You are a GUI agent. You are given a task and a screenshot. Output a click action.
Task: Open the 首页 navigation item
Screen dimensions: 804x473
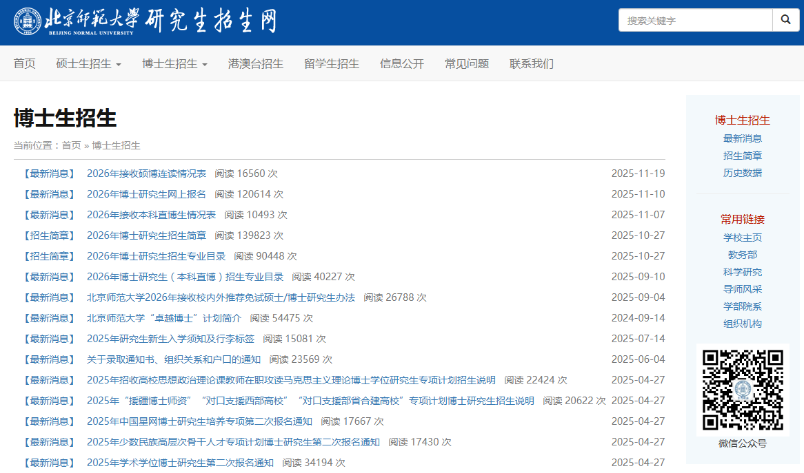tap(25, 64)
